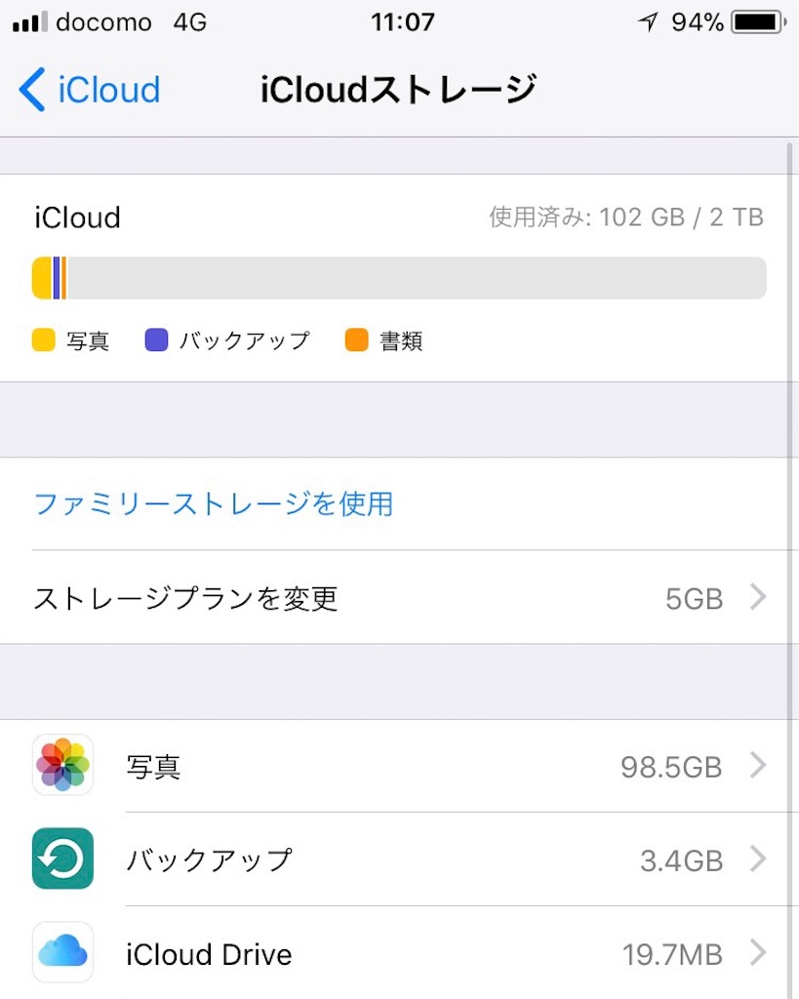
Task: Tap the yellow 写真 legend swatch
Action: [x=43, y=340]
